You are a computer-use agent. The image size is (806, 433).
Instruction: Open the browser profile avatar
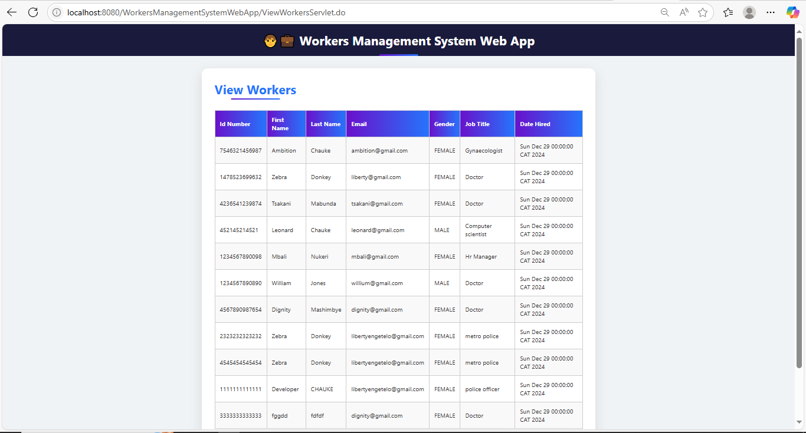click(749, 12)
